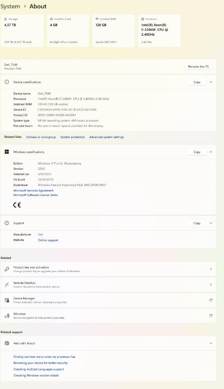
Task: Click the globe icon next to Help with About
Action: pyautogui.click(x=7, y=343)
